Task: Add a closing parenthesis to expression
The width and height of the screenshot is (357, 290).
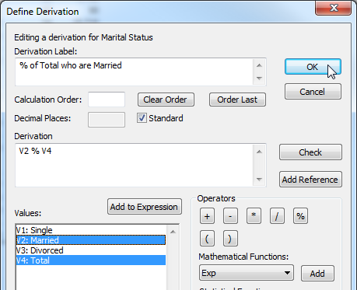Action: 230,239
